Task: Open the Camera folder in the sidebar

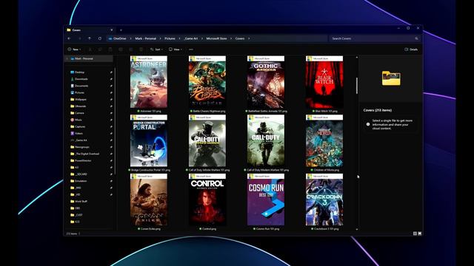Action: pos(79,113)
